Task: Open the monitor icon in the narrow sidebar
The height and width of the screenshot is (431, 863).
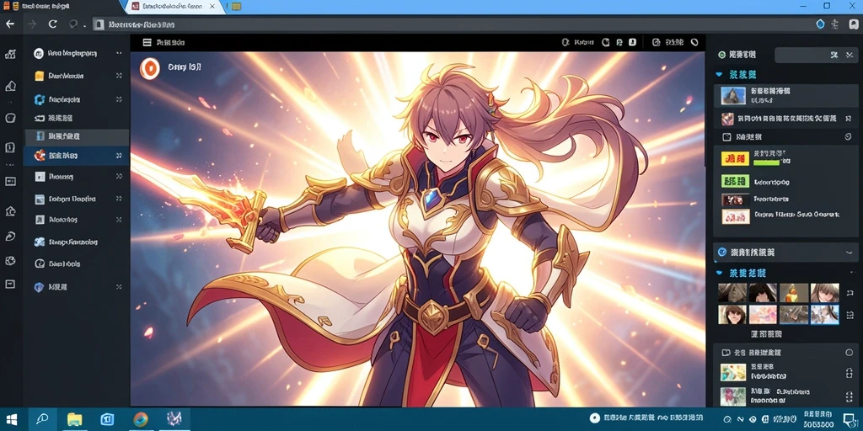Action: [10, 182]
